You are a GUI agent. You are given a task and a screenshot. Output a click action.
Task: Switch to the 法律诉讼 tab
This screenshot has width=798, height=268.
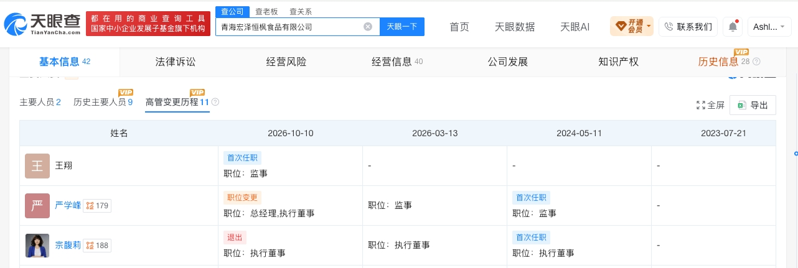[176, 62]
